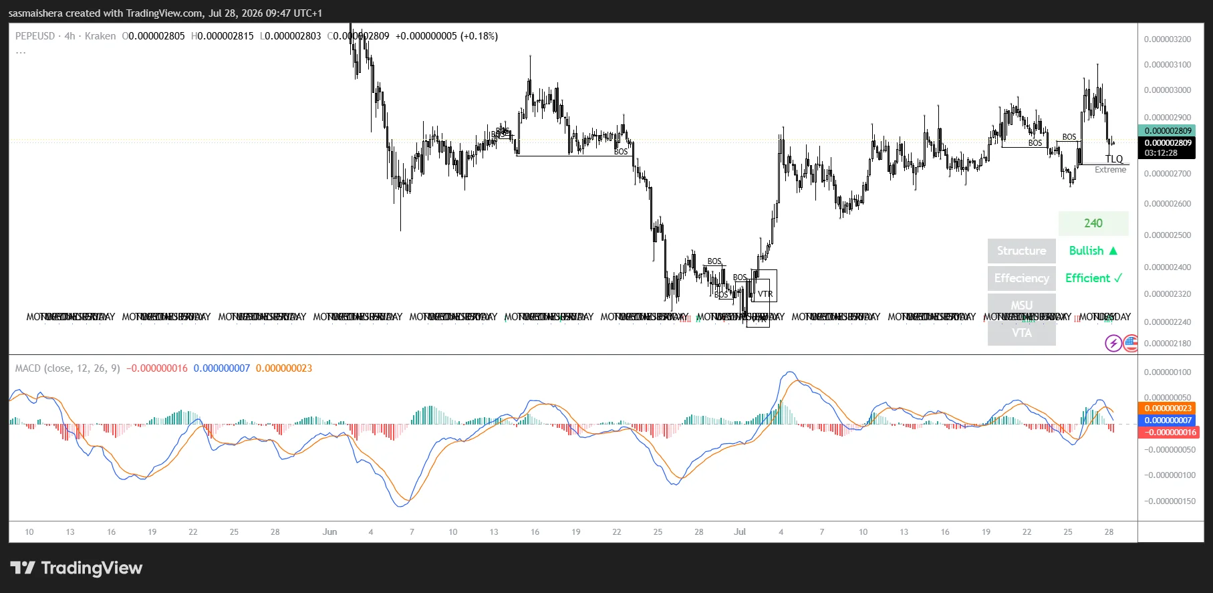Click the 0.000002600 price axis label
The width and height of the screenshot is (1213, 593).
[x=1168, y=204]
